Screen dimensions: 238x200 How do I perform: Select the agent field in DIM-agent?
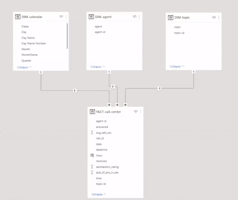pyautogui.click(x=98, y=26)
